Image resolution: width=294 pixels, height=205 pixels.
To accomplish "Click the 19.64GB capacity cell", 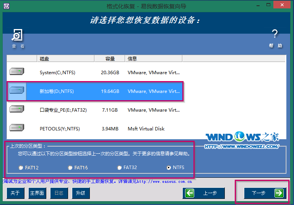I will point(110,91).
